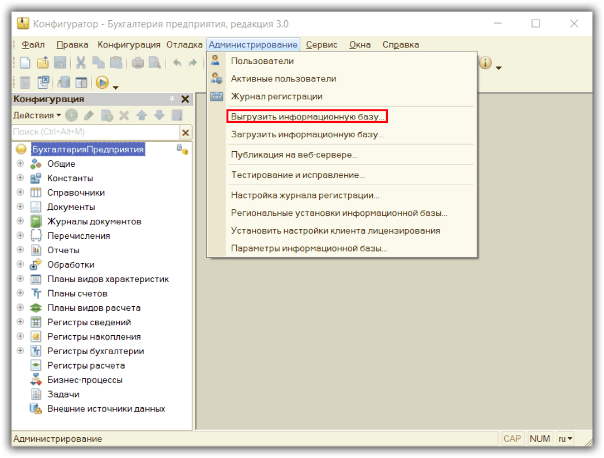
Task: Expand the Справочники tree node
Action: click(21, 192)
